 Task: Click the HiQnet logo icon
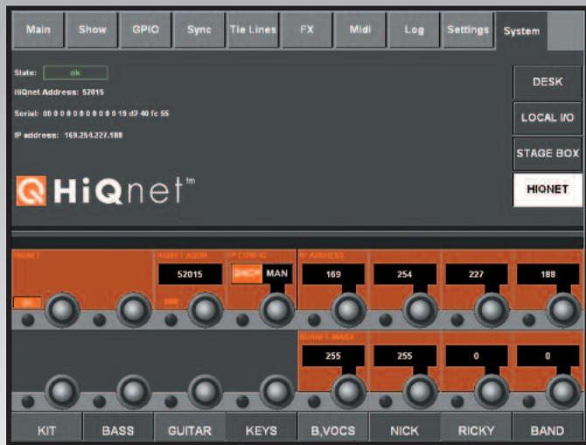click(31, 191)
